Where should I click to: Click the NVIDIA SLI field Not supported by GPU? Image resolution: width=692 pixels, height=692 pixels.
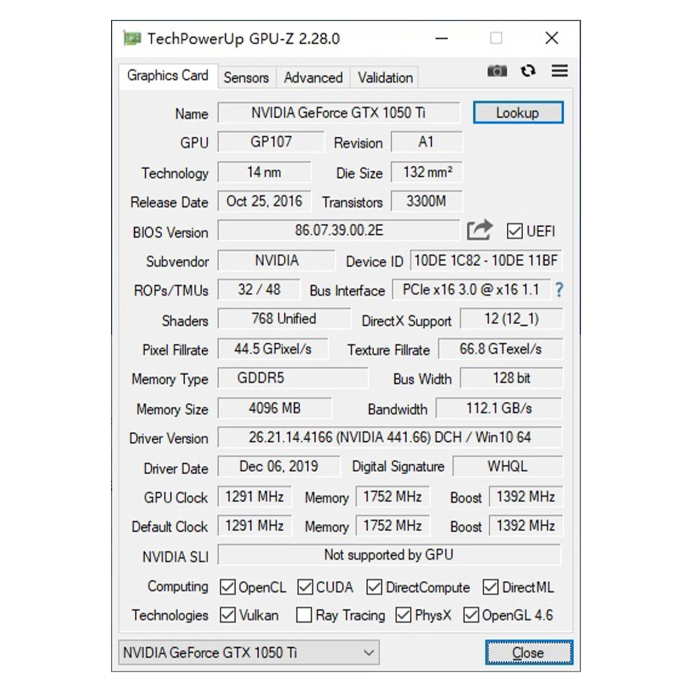click(x=389, y=555)
